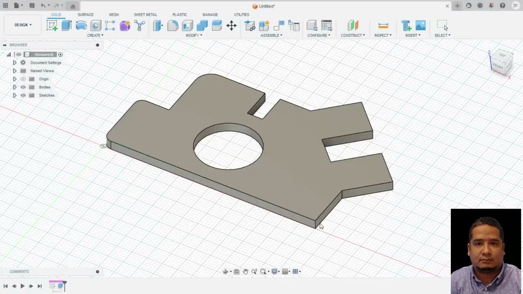Select the Hole tool

click(x=96, y=26)
